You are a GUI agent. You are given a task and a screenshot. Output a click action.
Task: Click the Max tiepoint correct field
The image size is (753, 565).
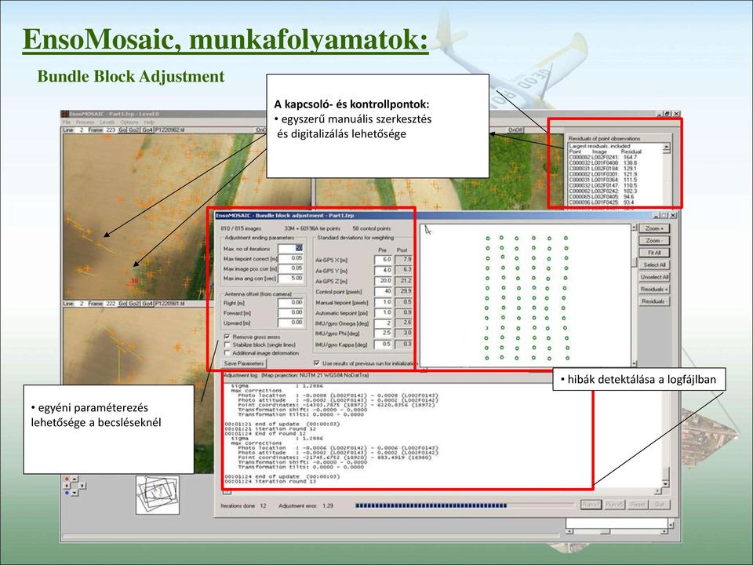(x=291, y=258)
